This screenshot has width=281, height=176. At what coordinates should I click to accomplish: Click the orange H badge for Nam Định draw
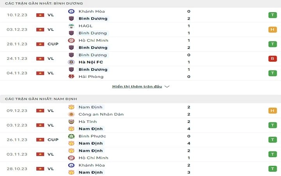click(272, 111)
